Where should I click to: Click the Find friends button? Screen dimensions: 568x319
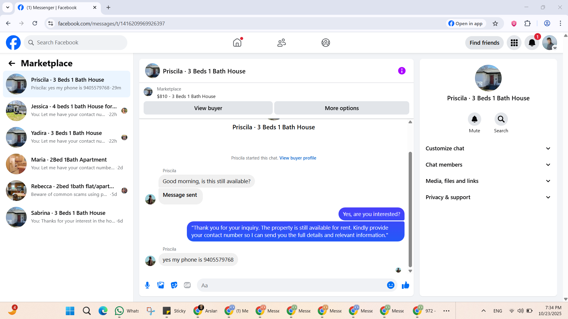pos(484,43)
